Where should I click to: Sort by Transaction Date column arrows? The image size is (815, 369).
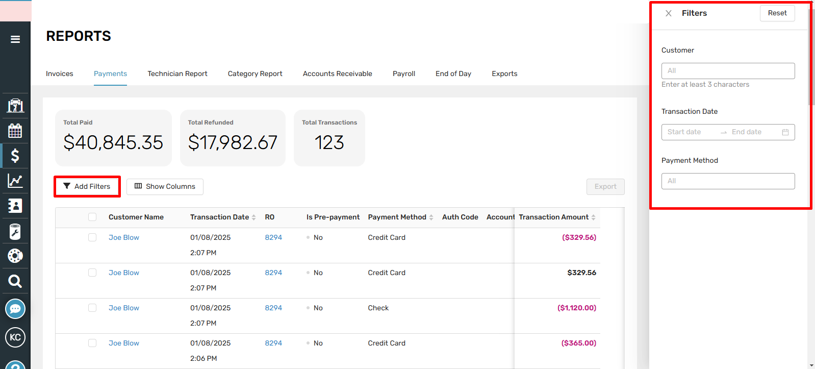pyautogui.click(x=254, y=217)
